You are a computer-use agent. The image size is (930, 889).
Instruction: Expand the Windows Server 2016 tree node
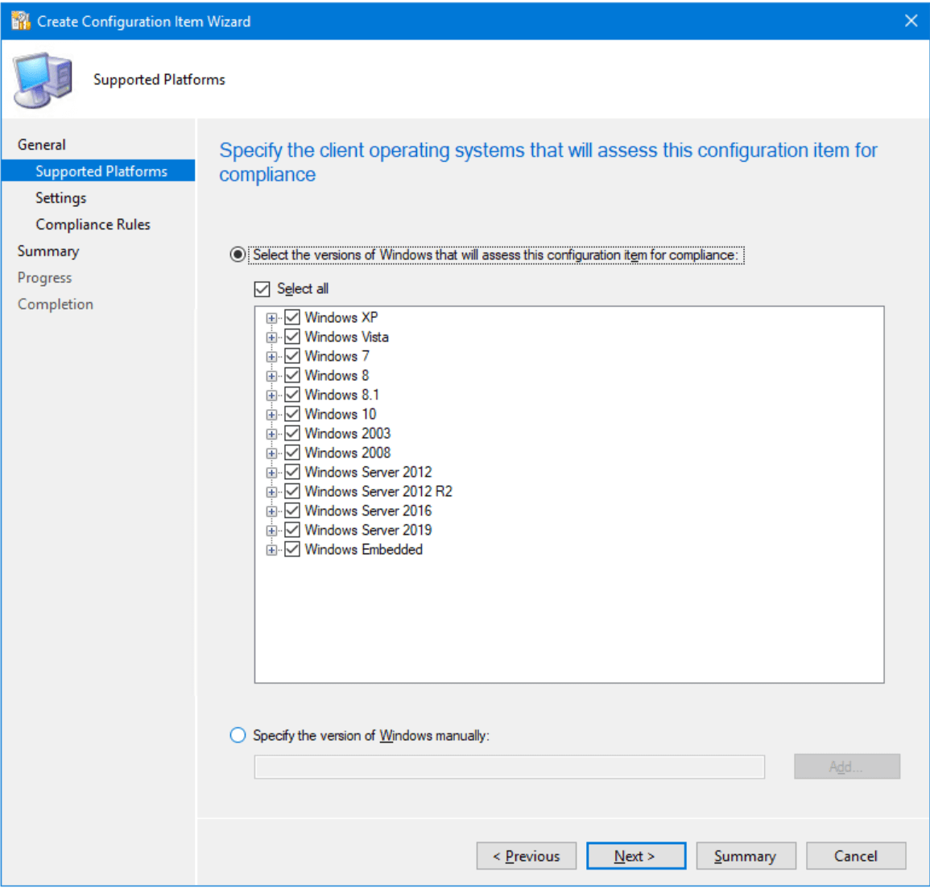tap(271, 511)
